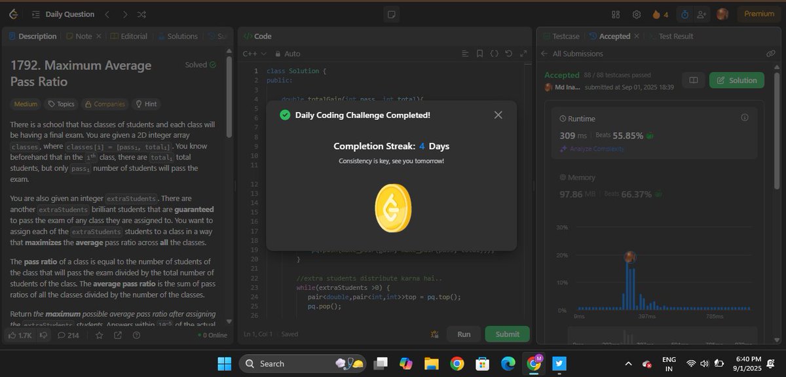
Task: Switch to the Testcase tab
Action: (561, 37)
